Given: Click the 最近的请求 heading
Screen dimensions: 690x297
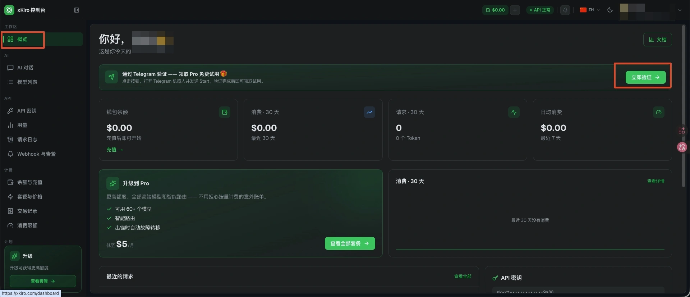Looking at the screenshot, I should (120, 277).
